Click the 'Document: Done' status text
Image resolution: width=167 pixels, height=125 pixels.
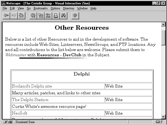coord(25,122)
